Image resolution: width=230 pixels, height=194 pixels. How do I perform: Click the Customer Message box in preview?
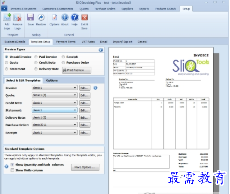point(141,161)
